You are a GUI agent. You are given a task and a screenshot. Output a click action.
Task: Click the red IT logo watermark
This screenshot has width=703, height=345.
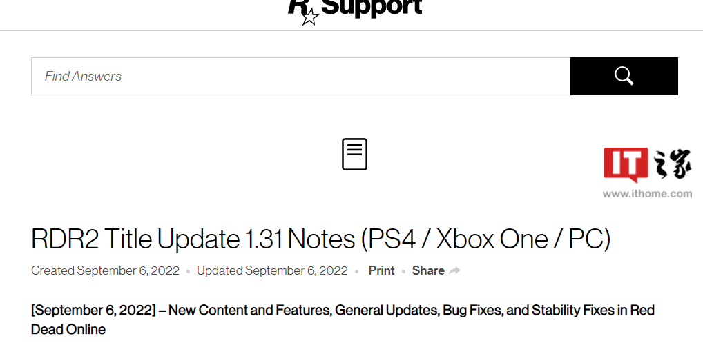pos(626,164)
